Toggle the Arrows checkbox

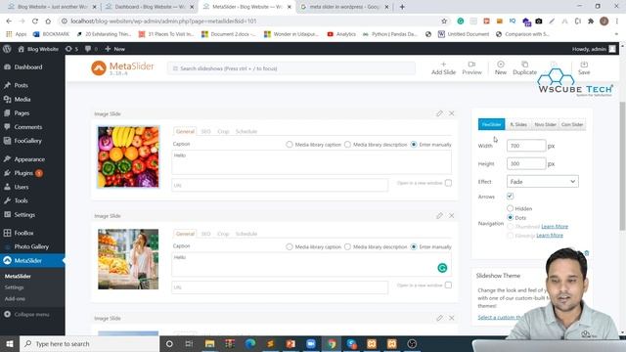510,196
